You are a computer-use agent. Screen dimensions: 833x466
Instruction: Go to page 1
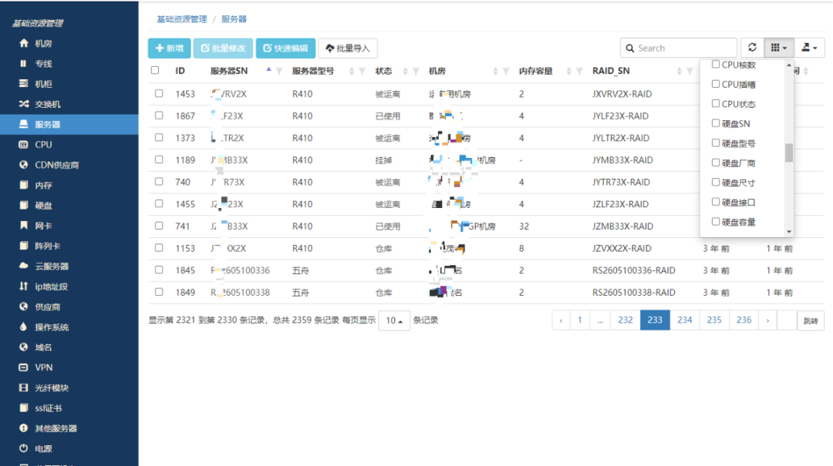[579, 320]
